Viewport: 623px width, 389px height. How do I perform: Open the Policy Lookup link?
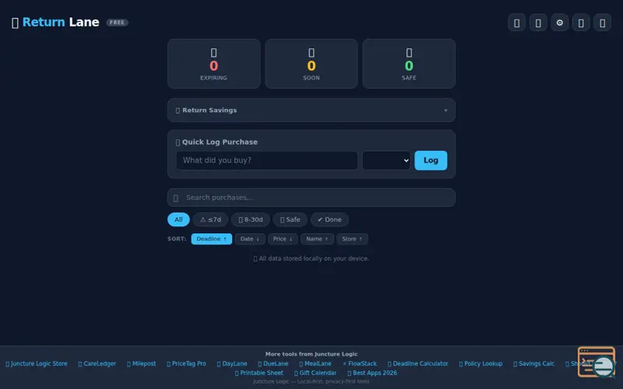point(480,363)
